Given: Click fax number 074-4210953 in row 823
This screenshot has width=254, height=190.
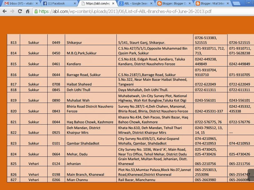Looking at the screenshot, I should pyautogui.click(x=240, y=144).
